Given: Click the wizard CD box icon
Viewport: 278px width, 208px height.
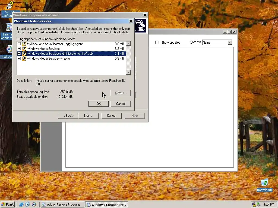Looking at the screenshot, I should 140,26.
